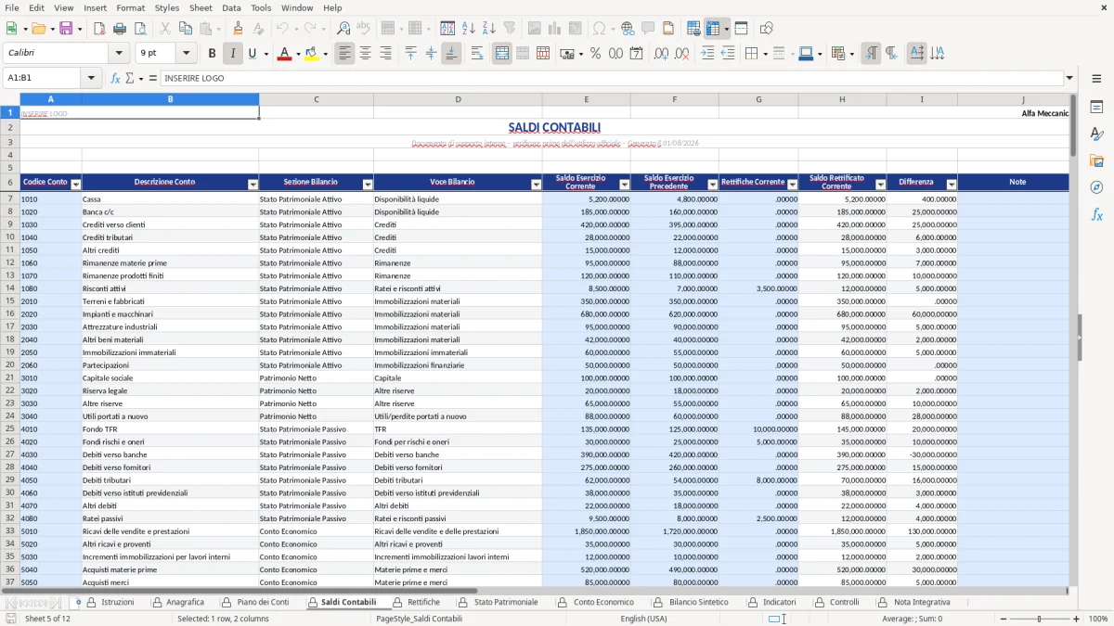This screenshot has width=1114, height=626.
Task: Click 100% zoom level indicator
Action: (x=1098, y=619)
